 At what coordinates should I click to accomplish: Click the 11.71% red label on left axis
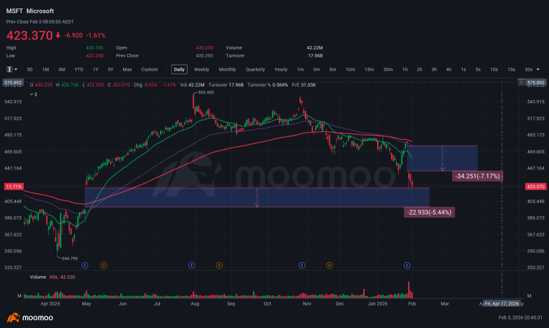pos(14,186)
